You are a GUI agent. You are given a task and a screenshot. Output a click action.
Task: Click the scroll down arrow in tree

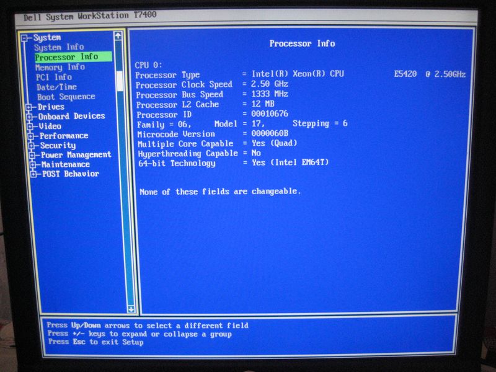tap(131, 309)
